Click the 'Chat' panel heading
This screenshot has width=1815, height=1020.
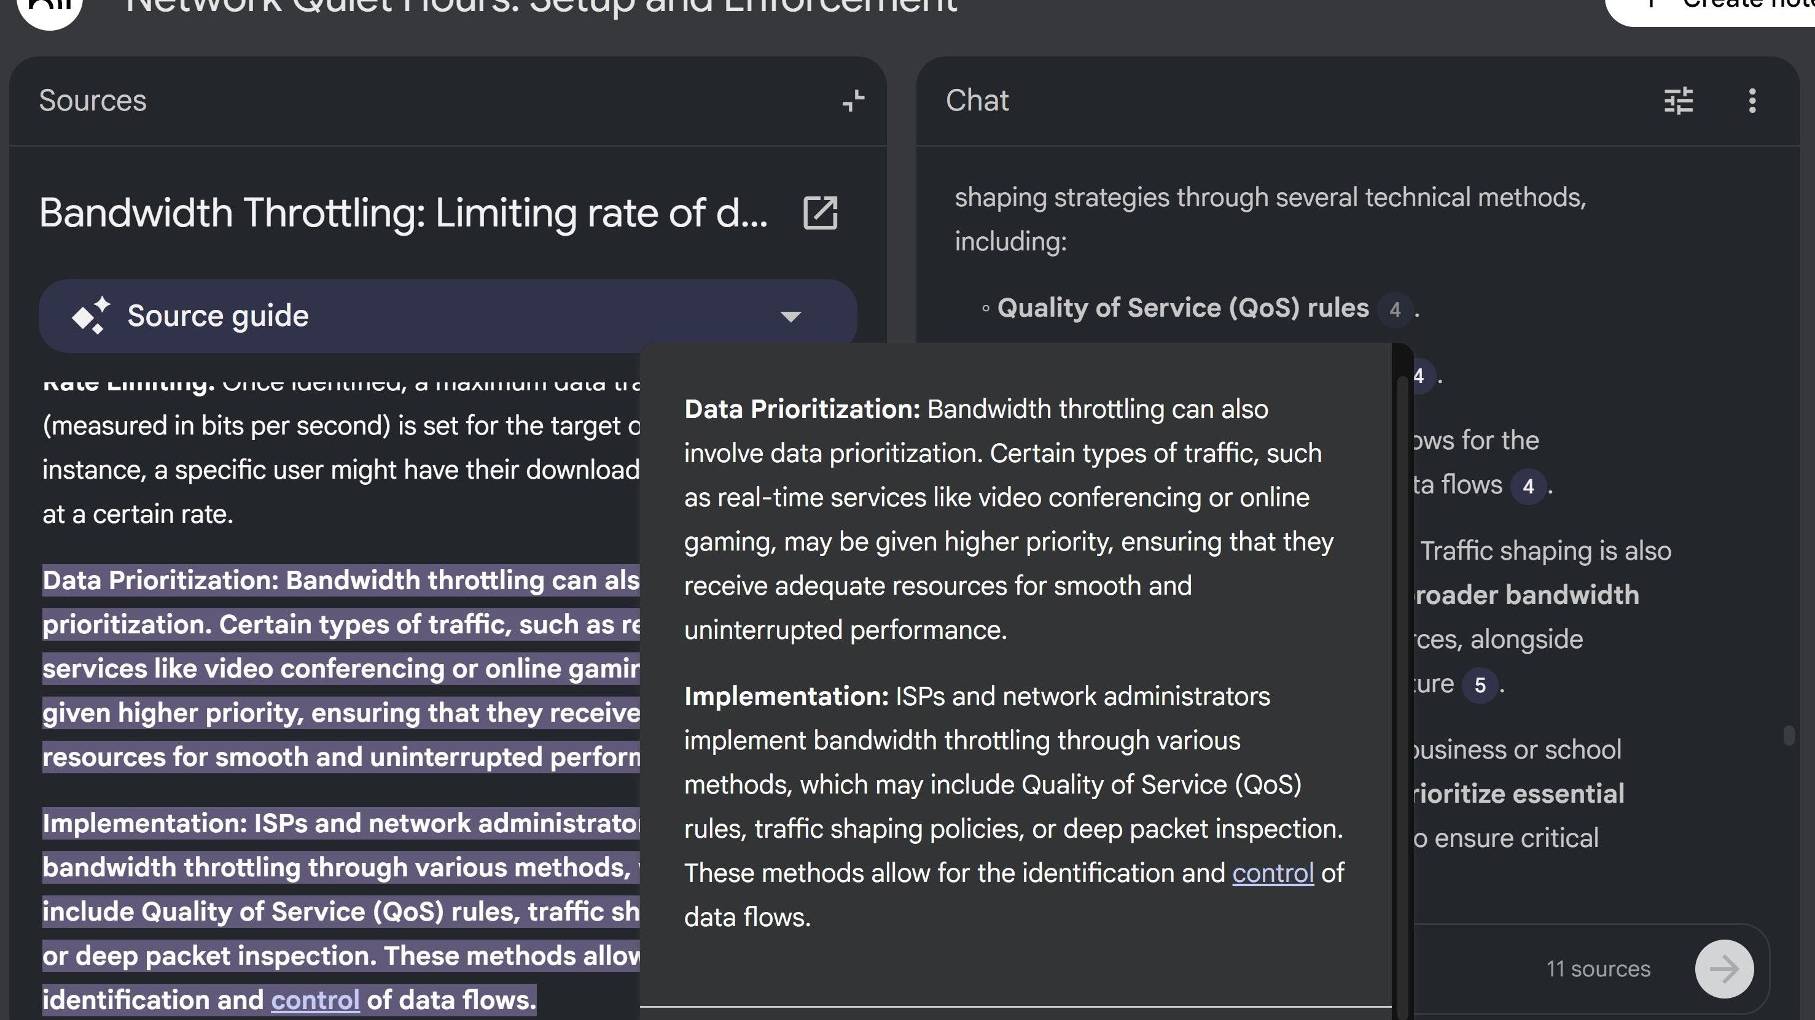click(x=977, y=101)
